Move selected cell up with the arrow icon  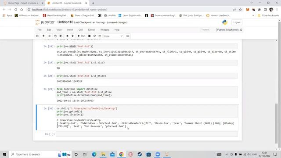point(67,36)
